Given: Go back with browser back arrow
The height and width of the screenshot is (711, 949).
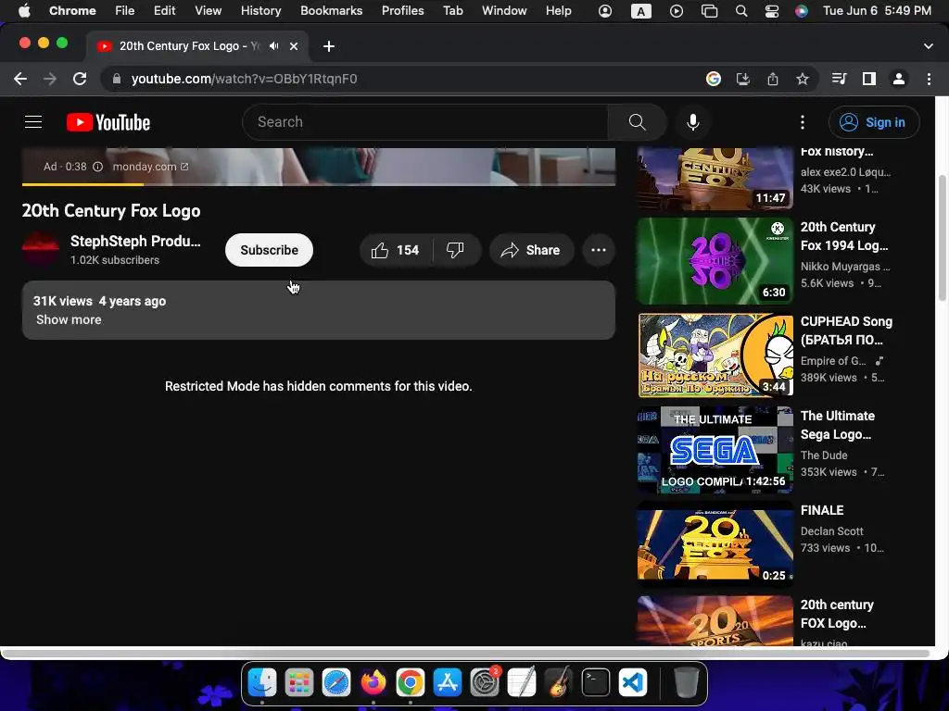Looking at the screenshot, I should (x=20, y=79).
